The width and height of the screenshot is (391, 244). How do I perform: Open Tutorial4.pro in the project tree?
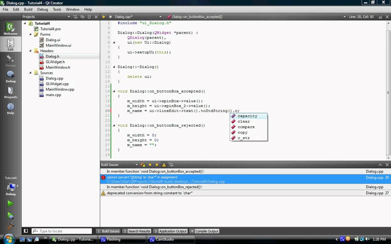click(x=50, y=28)
